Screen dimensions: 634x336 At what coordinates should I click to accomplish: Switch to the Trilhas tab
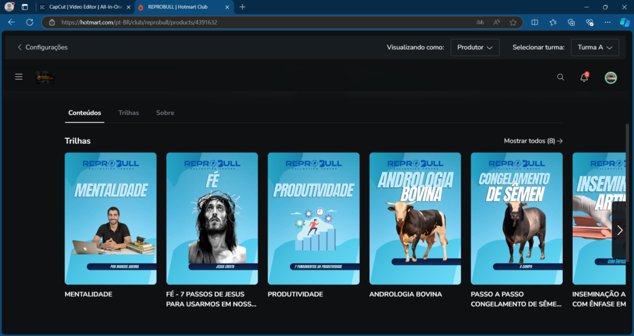129,113
